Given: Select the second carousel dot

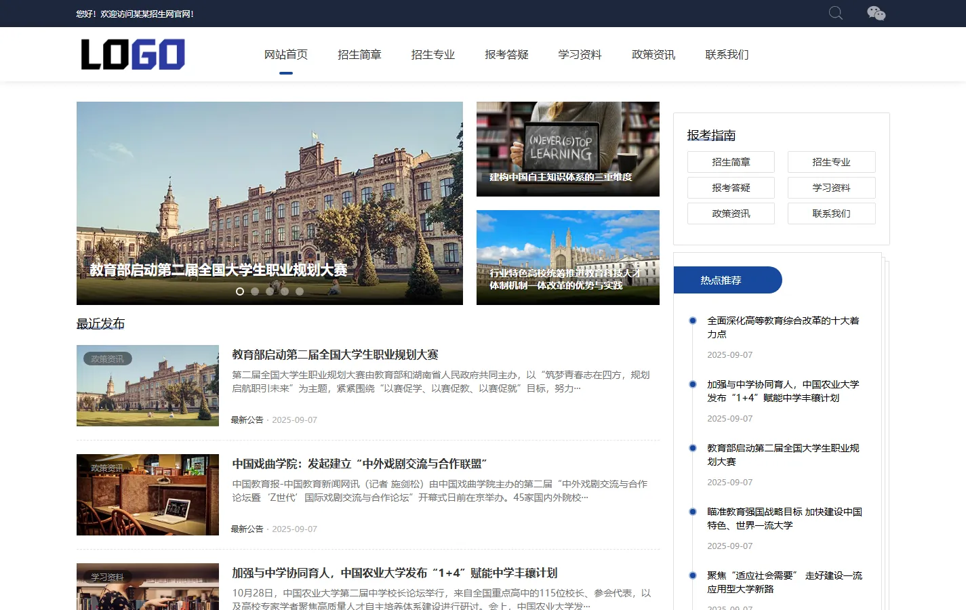Looking at the screenshot, I should [x=255, y=291].
